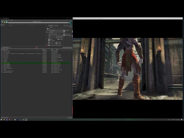Select the Kratos size hack row
This screenshot has width=184, height=138.
pos(36,63)
